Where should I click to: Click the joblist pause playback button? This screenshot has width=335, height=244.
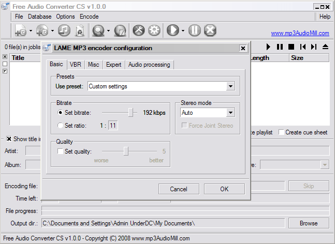[280, 47]
